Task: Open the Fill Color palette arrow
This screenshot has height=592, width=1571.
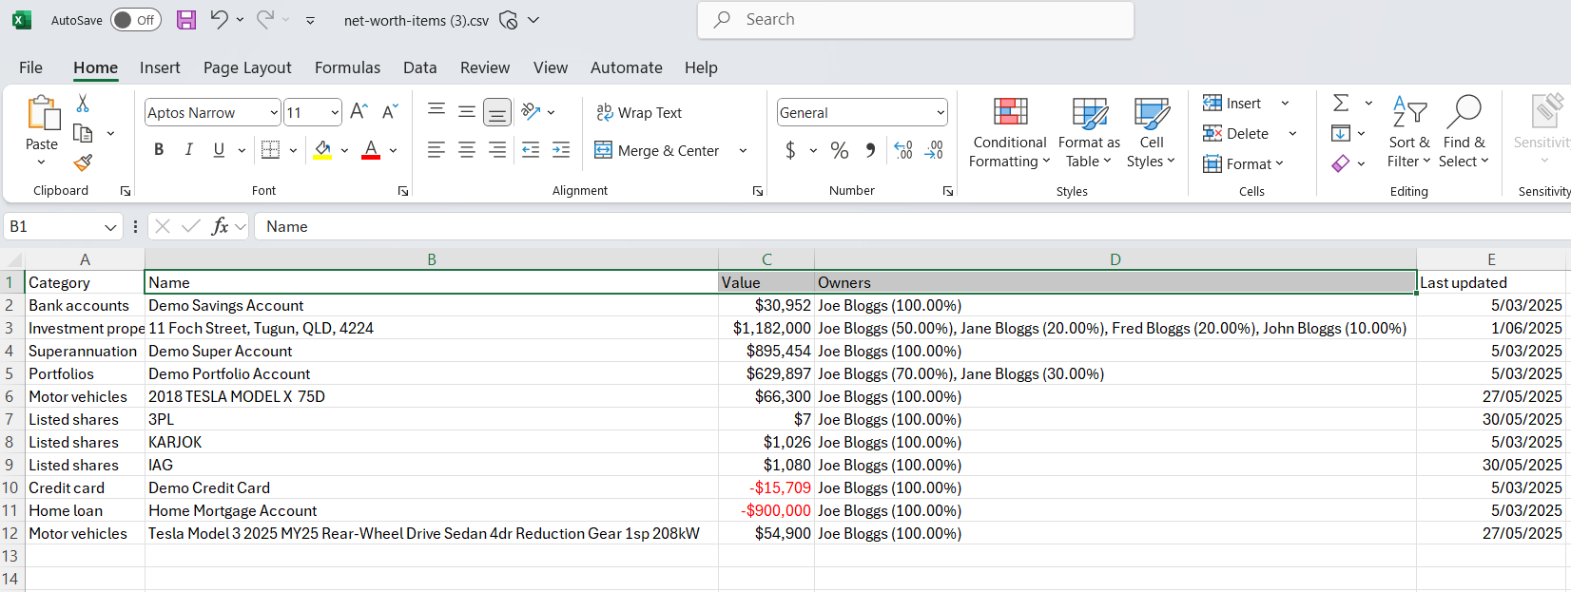Action: (344, 150)
